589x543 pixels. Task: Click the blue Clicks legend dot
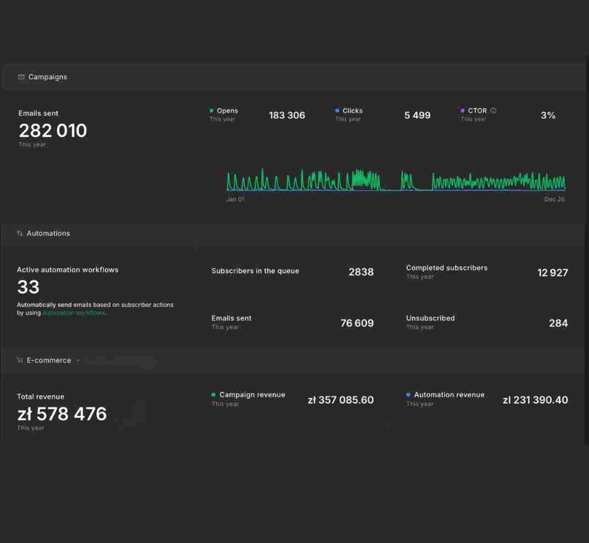[x=337, y=110]
